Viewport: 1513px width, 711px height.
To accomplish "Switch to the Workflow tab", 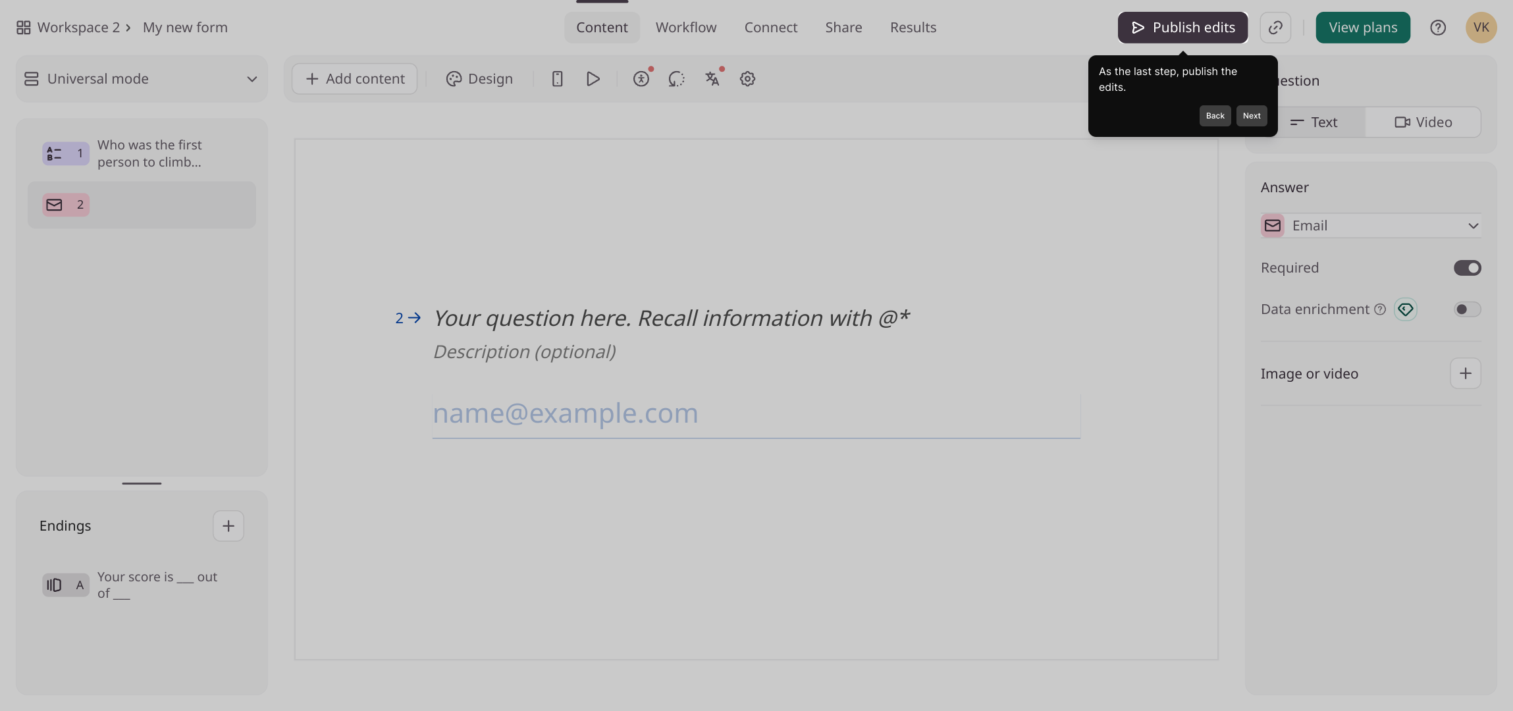I will [x=686, y=28].
